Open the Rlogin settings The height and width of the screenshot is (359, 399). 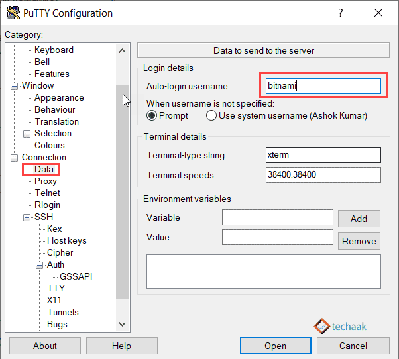coord(47,205)
